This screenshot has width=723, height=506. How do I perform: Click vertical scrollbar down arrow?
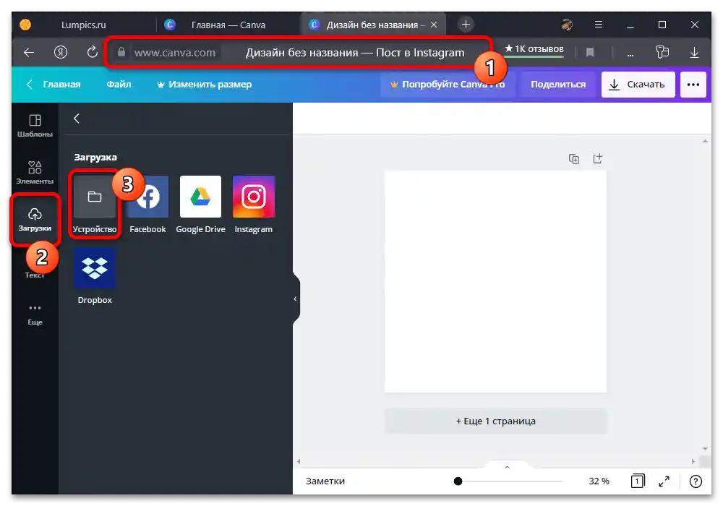(705, 449)
